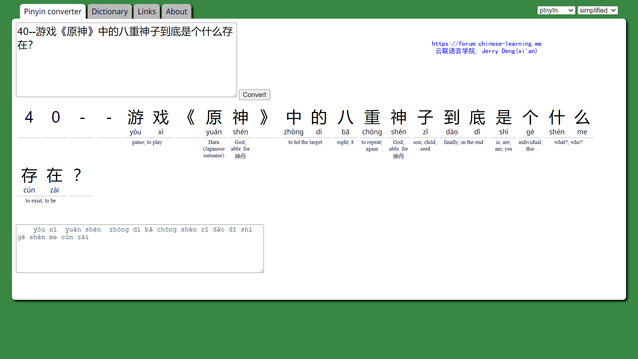Click the character 么 in results
The height and width of the screenshot is (359, 638).
pos(582,117)
